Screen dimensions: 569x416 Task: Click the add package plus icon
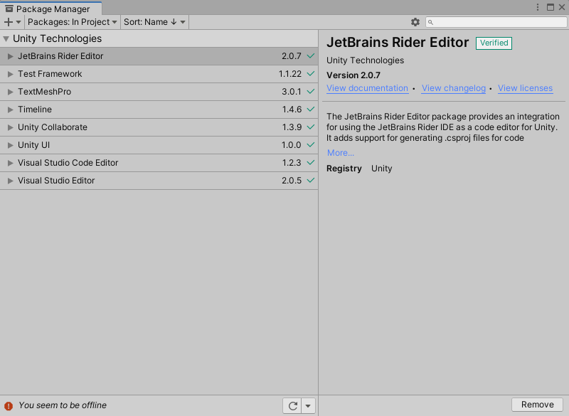[9, 22]
